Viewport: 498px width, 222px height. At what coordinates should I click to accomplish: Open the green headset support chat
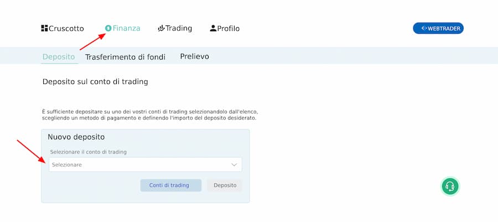tap(450, 186)
